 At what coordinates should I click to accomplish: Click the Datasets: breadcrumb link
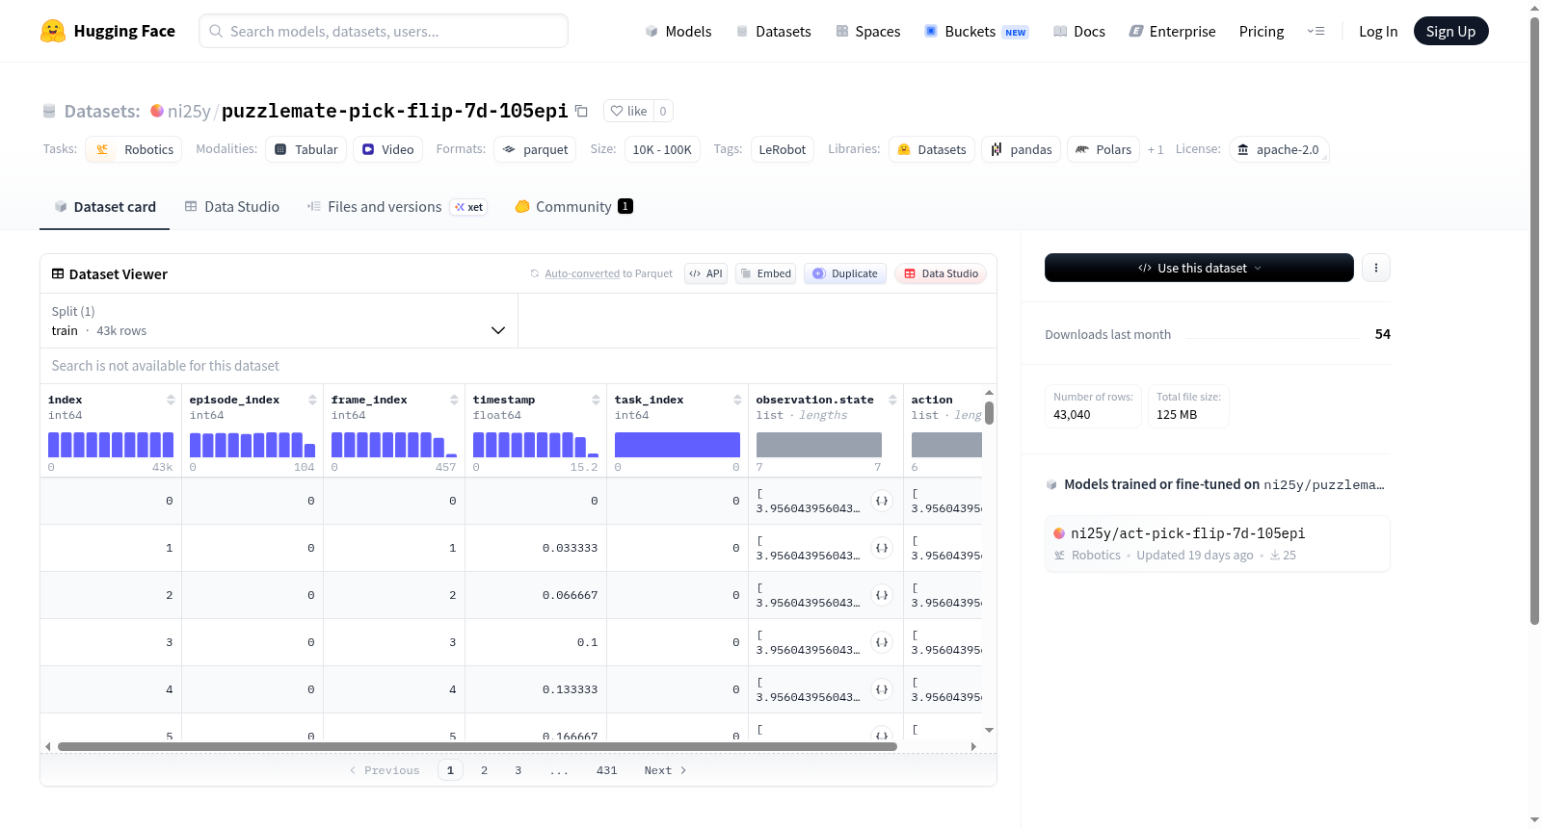tap(101, 111)
